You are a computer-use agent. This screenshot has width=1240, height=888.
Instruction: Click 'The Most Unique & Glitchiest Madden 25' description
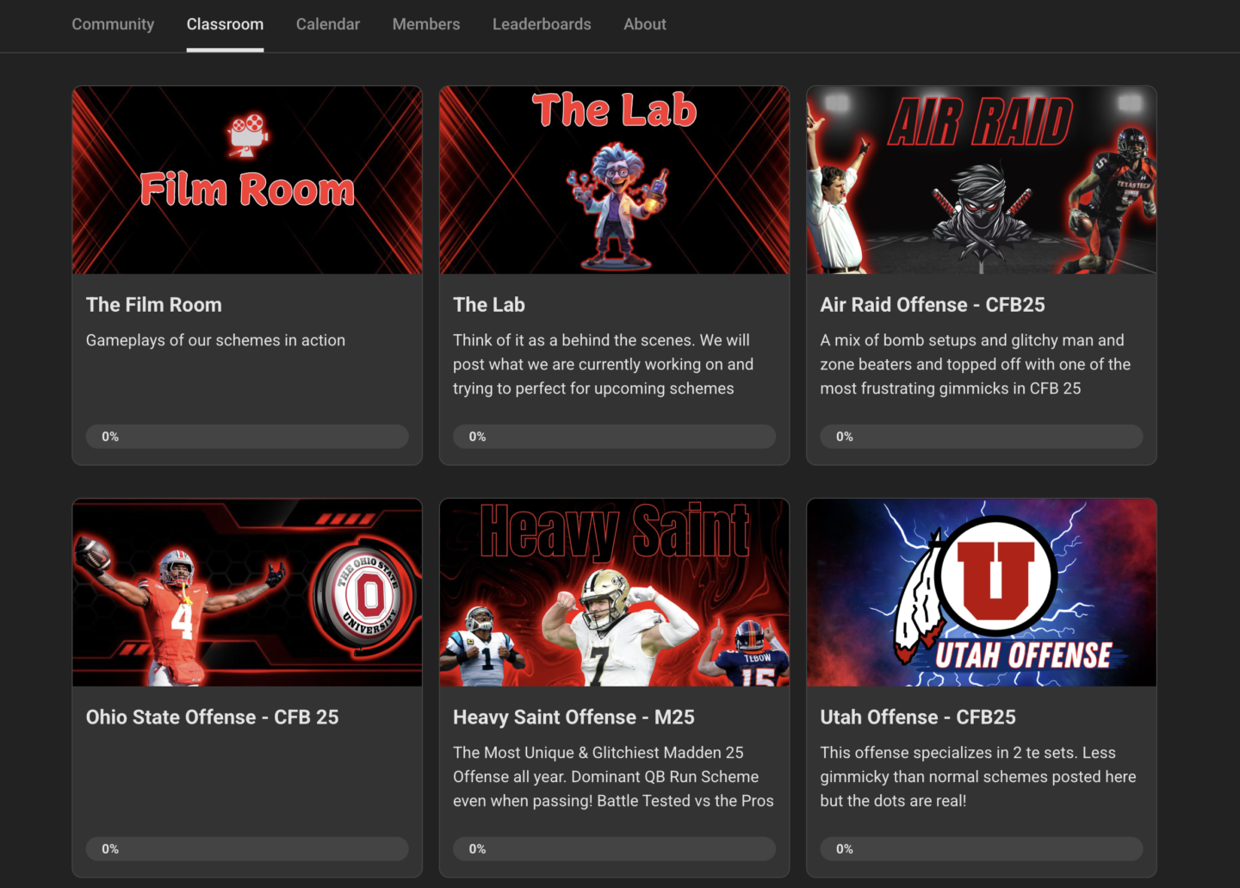[x=613, y=777]
